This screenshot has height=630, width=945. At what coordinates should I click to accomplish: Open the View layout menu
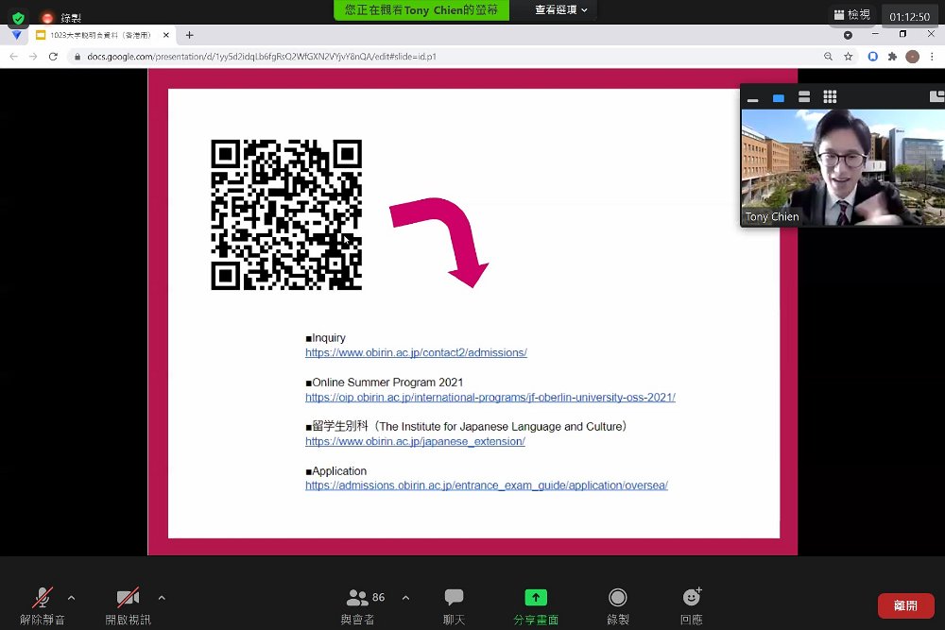(x=852, y=14)
